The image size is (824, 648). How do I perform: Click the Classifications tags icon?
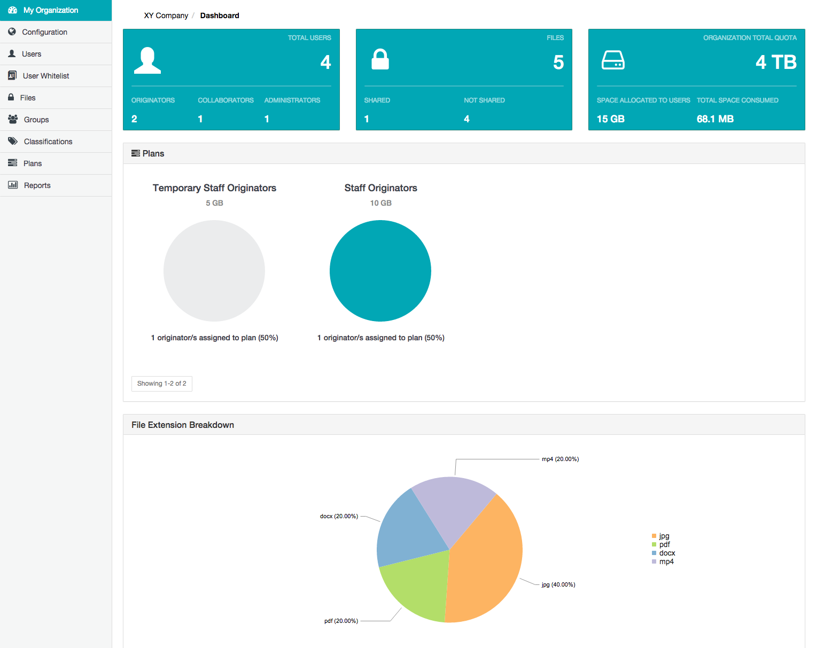pyautogui.click(x=13, y=142)
